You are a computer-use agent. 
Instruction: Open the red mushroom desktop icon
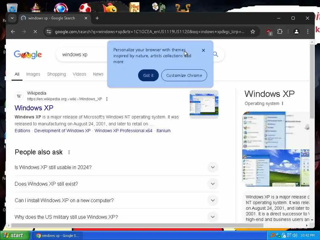(x=85, y=7)
